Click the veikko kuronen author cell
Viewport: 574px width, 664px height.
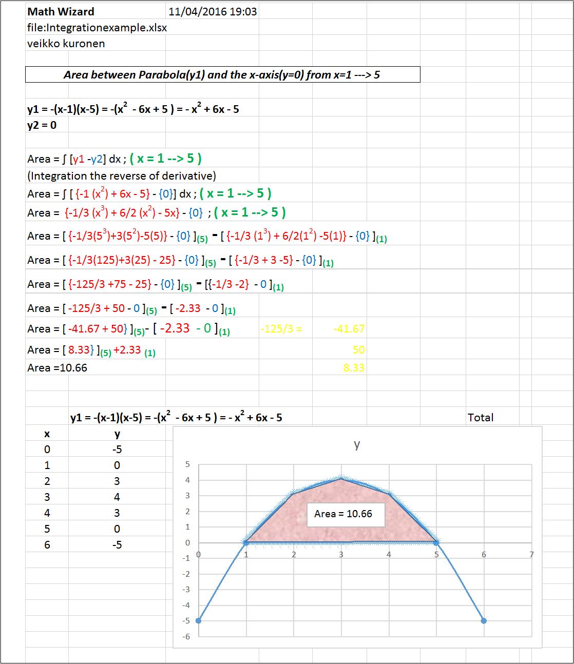click(x=66, y=44)
